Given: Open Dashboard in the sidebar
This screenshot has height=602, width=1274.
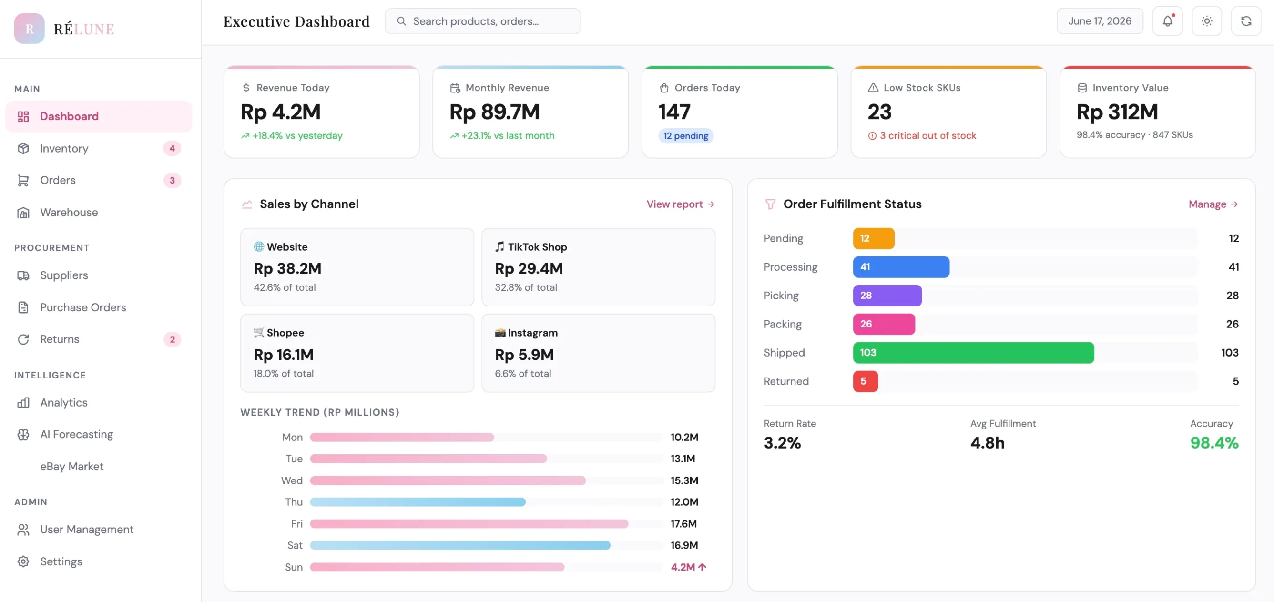Looking at the screenshot, I should (98, 117).
